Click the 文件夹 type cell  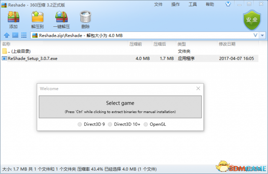(x=184, y=51)
